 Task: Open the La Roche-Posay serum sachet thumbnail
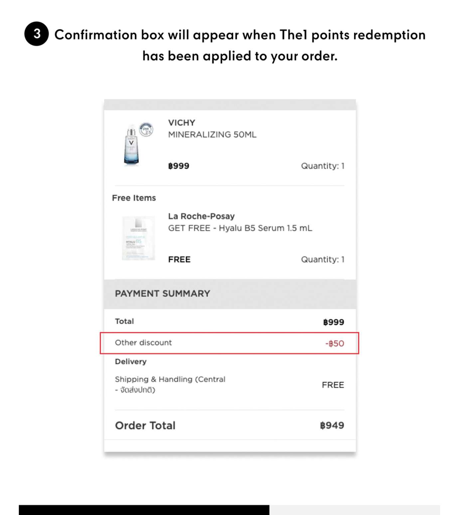138,238
